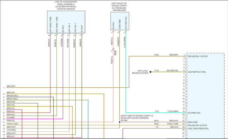Click the BRN/TAN wire label
This screenshot has height=139, width=228.
[x=11, y=102]
